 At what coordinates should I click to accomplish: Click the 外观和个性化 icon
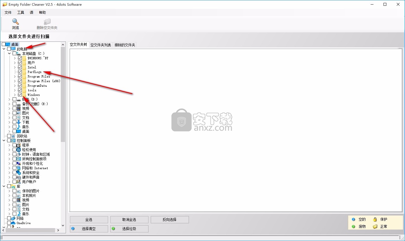click(x=19, y=163)
